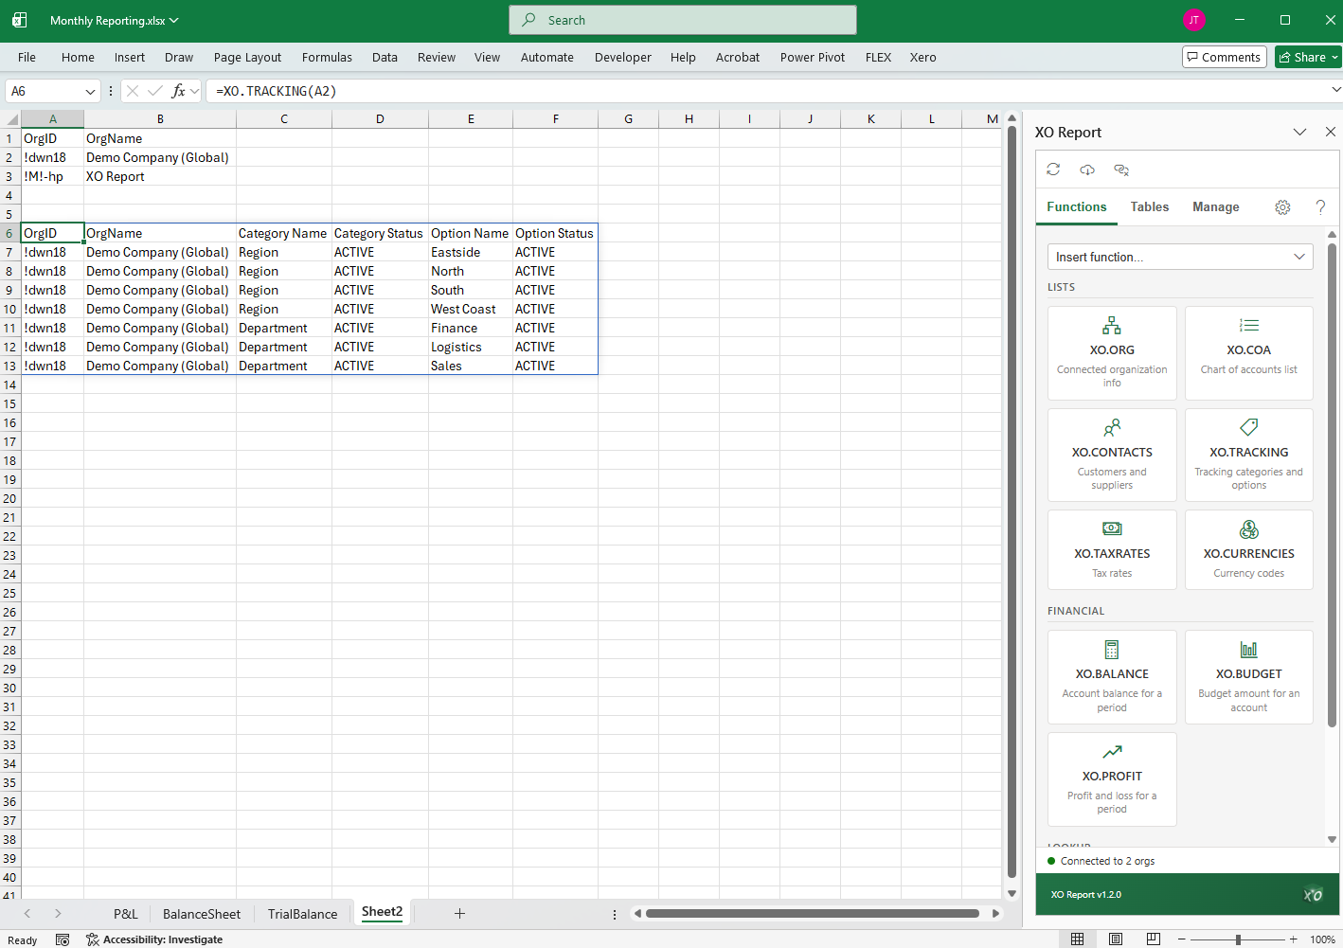Viewport: 1343px width, 948px height.
Task: Switch to the Tables tab in XO Report
Action: 1149,206
